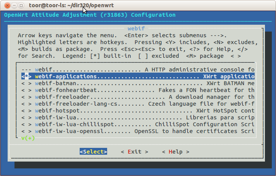Click 'ChilliSpot Configuration' description text
The height and width of the screenshot is (176, 276).
pos(196,124)
